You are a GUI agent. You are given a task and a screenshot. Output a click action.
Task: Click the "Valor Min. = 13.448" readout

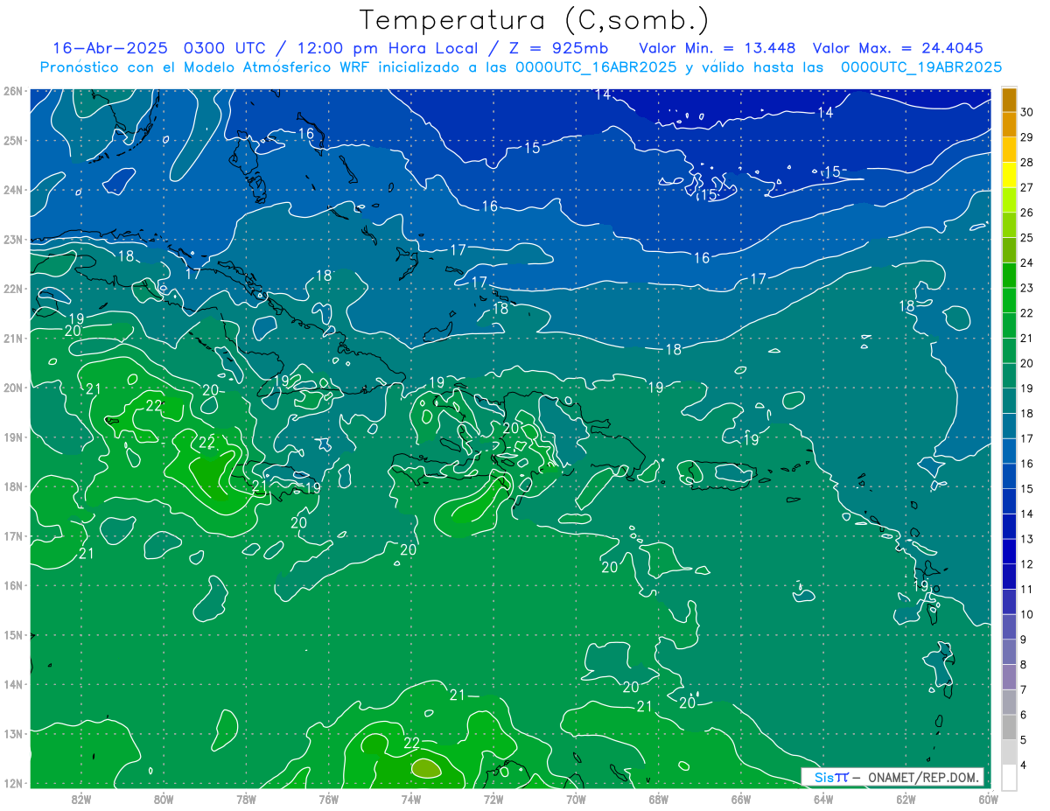(717, 48)
